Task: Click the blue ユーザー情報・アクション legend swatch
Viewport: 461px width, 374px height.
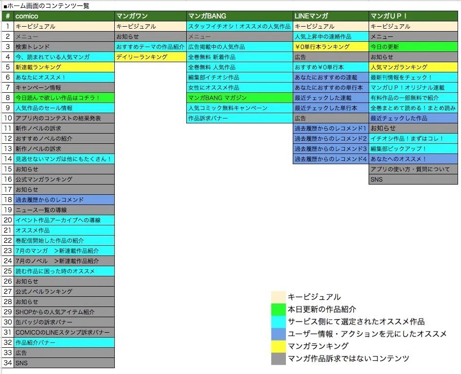Action: [x=279, y=334]
